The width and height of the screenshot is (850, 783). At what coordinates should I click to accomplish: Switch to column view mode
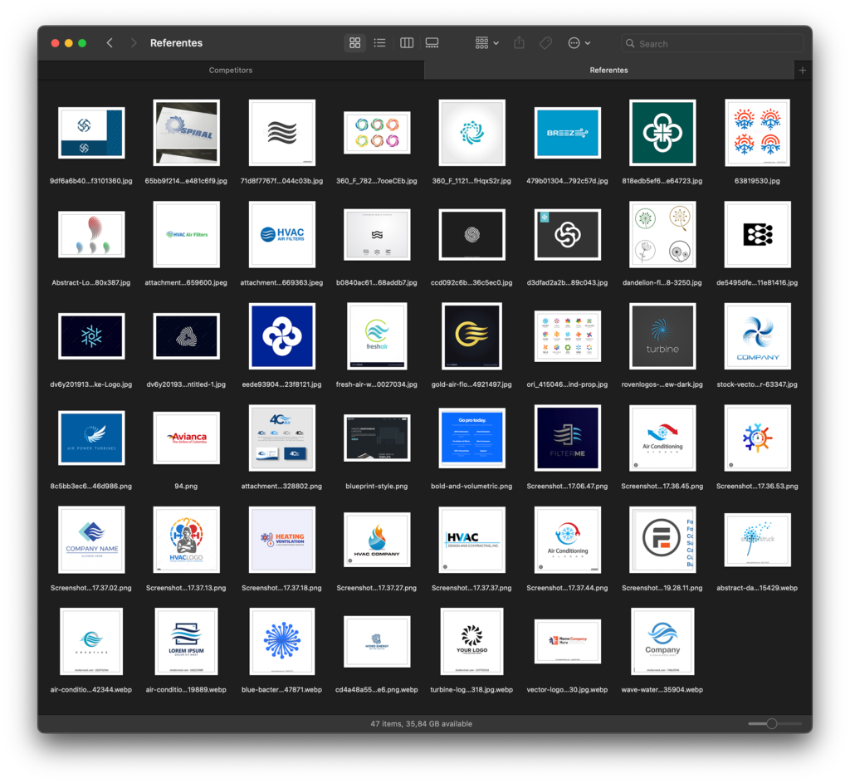[407, 43]
